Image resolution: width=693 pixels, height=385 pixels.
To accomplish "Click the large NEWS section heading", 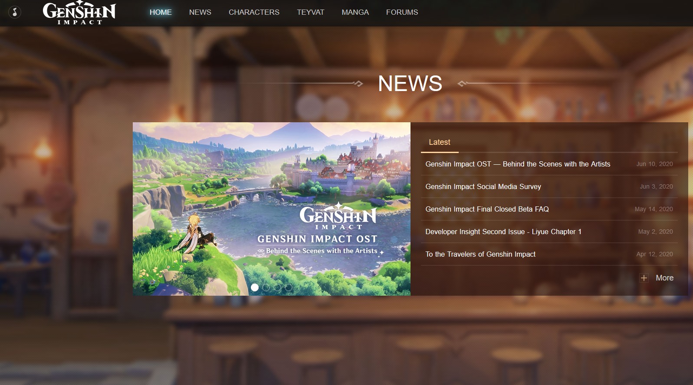I will (x=410, y=83).
